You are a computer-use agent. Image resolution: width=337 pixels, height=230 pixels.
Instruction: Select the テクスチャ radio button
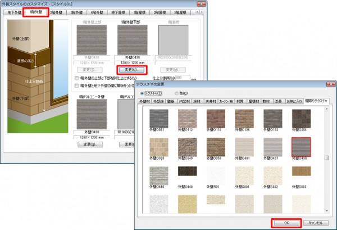click(143, 93)
